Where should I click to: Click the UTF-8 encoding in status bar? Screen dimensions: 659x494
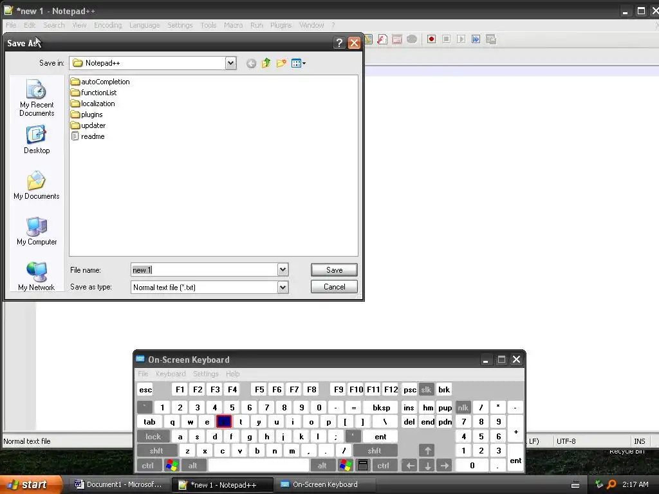click(x=566, y=441)
